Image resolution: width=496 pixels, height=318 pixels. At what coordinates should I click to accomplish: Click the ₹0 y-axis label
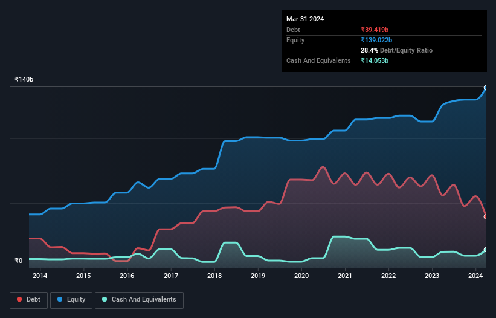pyautogui.click(x=19, y=261)
